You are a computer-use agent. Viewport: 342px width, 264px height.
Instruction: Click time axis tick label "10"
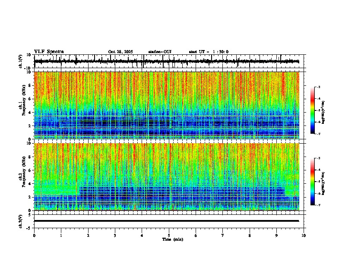304,236
